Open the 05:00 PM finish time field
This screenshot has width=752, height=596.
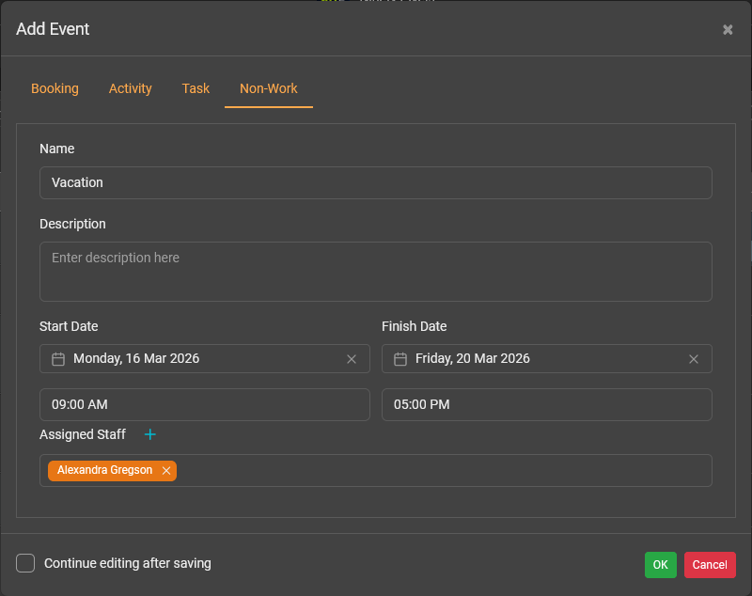pyautogui.click(x=546, y=405)
